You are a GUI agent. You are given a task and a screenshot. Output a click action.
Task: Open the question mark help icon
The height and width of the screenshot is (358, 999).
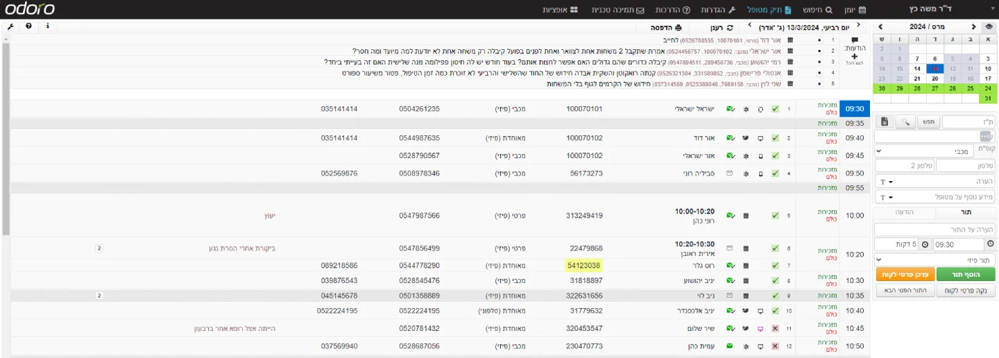click(28, 26)
